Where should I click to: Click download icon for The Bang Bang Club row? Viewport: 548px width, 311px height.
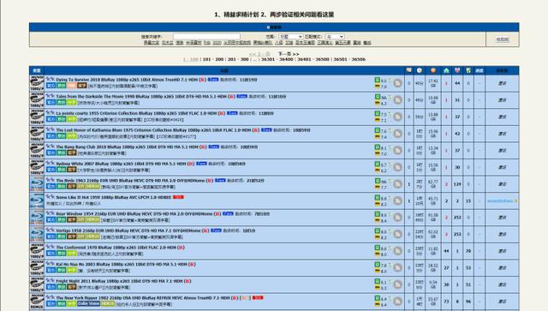397,151
